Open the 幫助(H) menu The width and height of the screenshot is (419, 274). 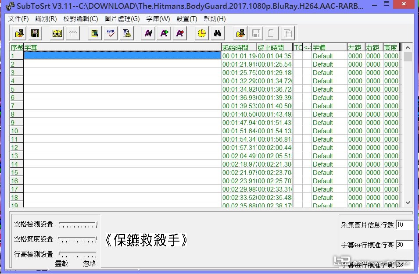pos(215,19)
